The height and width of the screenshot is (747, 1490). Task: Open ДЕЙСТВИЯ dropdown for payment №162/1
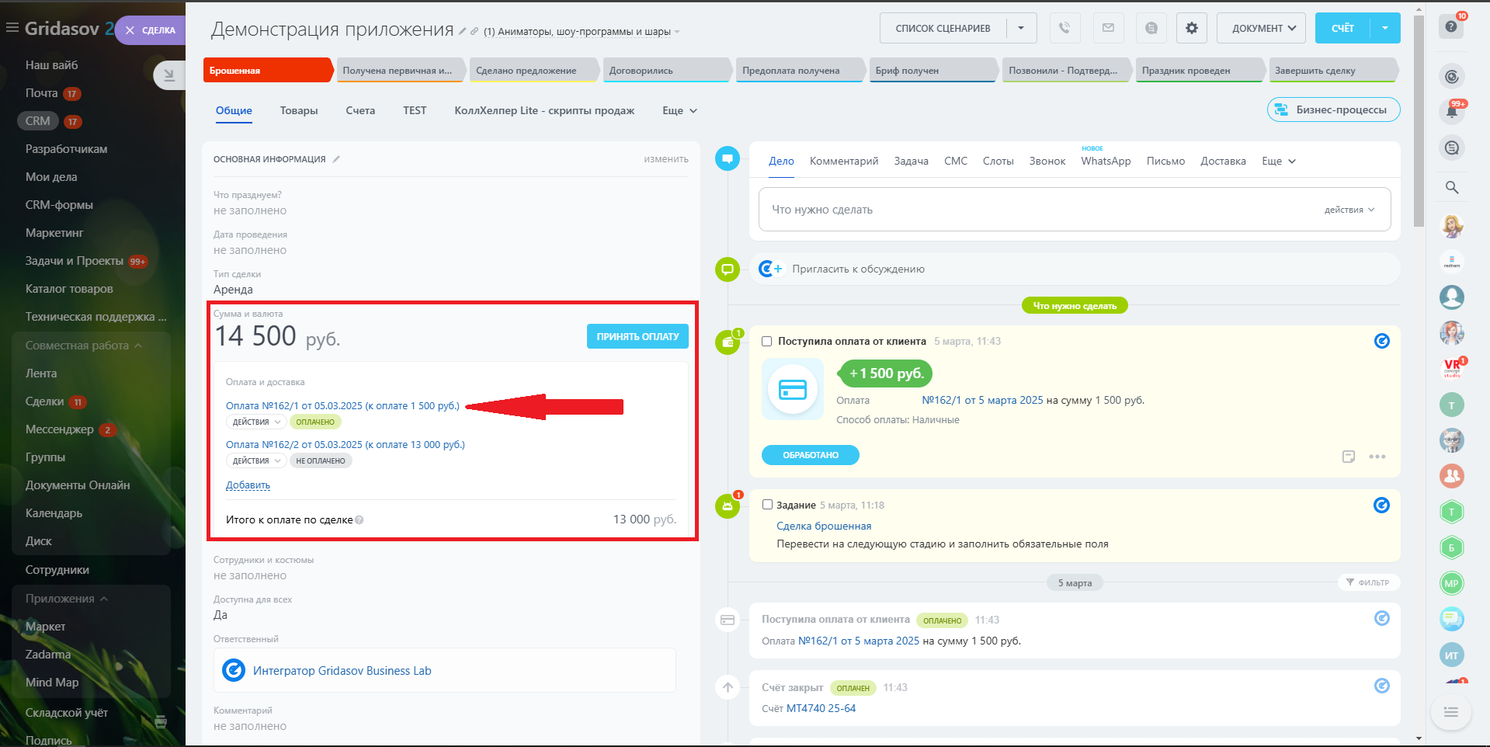tap(256, 422)
